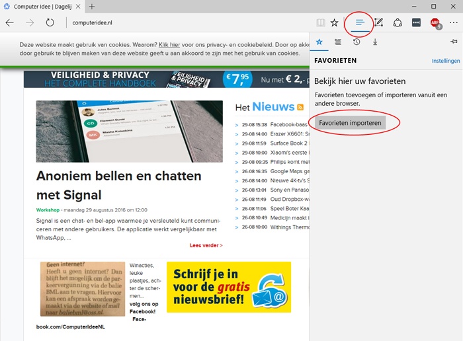Close the Computer Idee tab
The height and width of the screenshot is (341, 463).
(x=78, y=7)
